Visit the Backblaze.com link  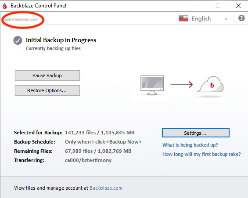click(x=106, y=188)
